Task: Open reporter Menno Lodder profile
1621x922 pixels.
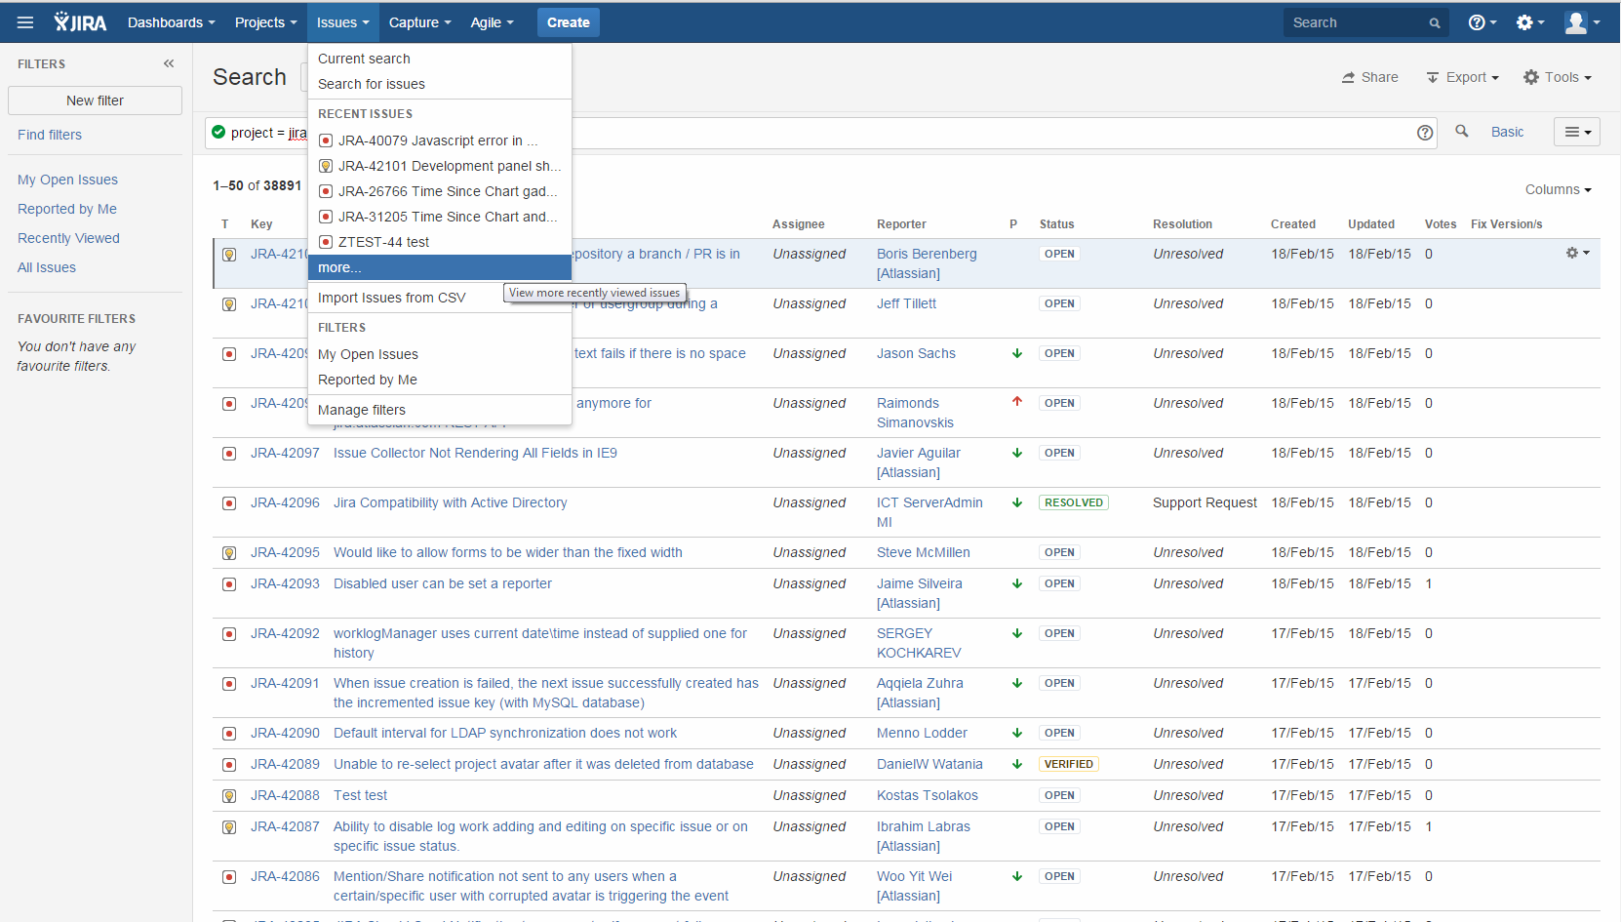Action: tap(923, 733)
